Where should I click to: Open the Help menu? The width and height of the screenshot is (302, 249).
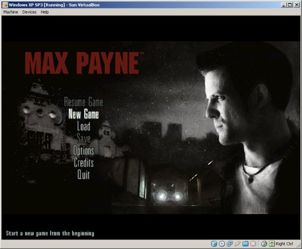pos(45,12)
